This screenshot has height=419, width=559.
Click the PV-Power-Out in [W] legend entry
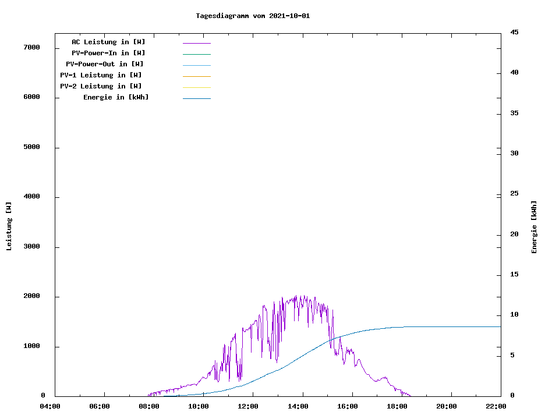click(x=105, y=64)
